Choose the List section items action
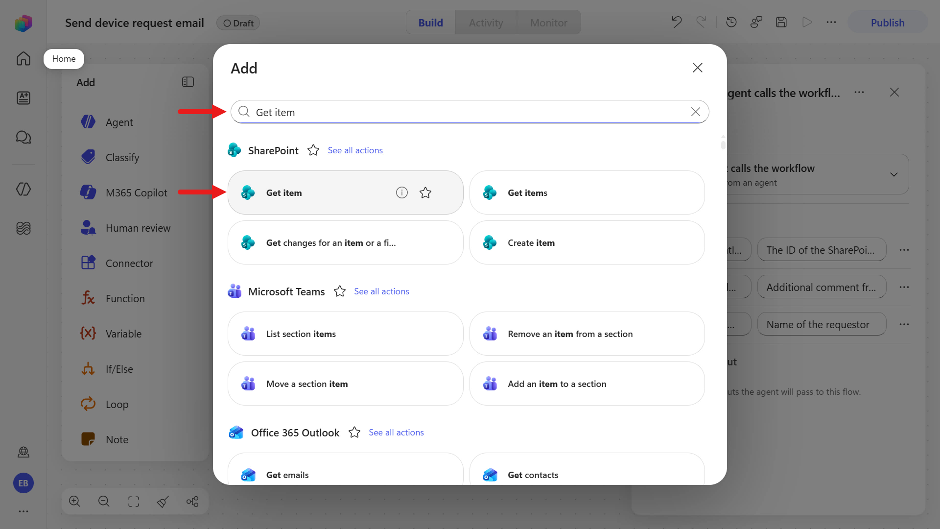Screen dimensions: 940x529 pos(345,334)
